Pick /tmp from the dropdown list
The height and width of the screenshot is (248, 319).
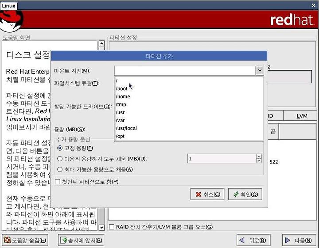tap(189, 104)
